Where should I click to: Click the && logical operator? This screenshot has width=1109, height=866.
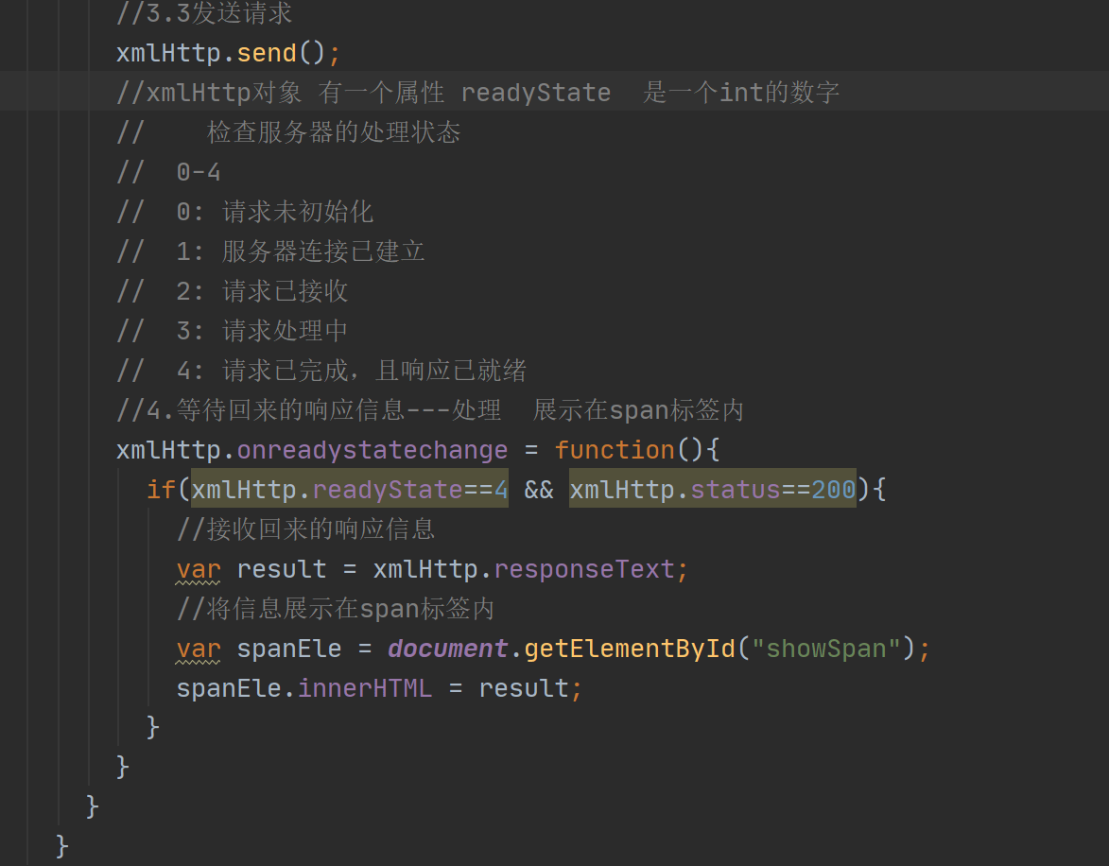click(x=537, y=489)
